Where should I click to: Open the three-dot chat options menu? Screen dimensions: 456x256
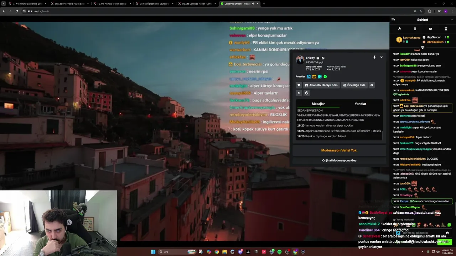click(452, 20)
